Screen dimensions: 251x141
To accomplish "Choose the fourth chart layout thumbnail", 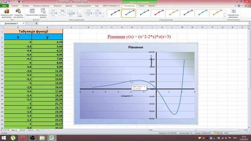I will 80,13.
